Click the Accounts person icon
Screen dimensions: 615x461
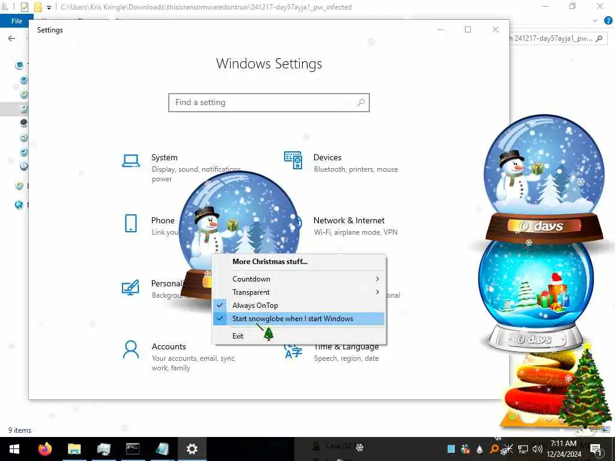130,350
